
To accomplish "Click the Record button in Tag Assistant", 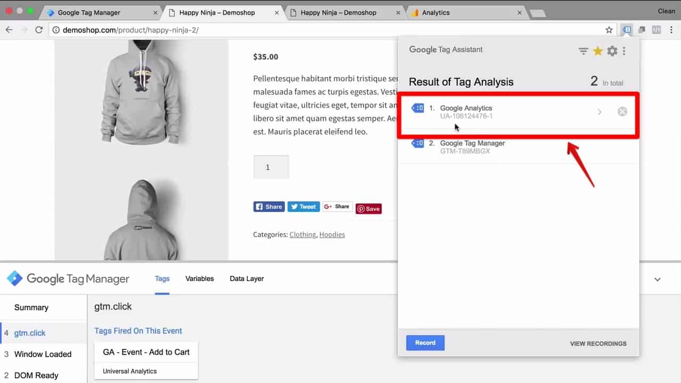I will (x=425, y=343).
